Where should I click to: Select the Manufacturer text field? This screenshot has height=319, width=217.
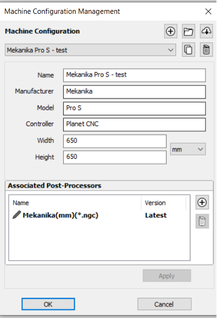pos(134,92)
